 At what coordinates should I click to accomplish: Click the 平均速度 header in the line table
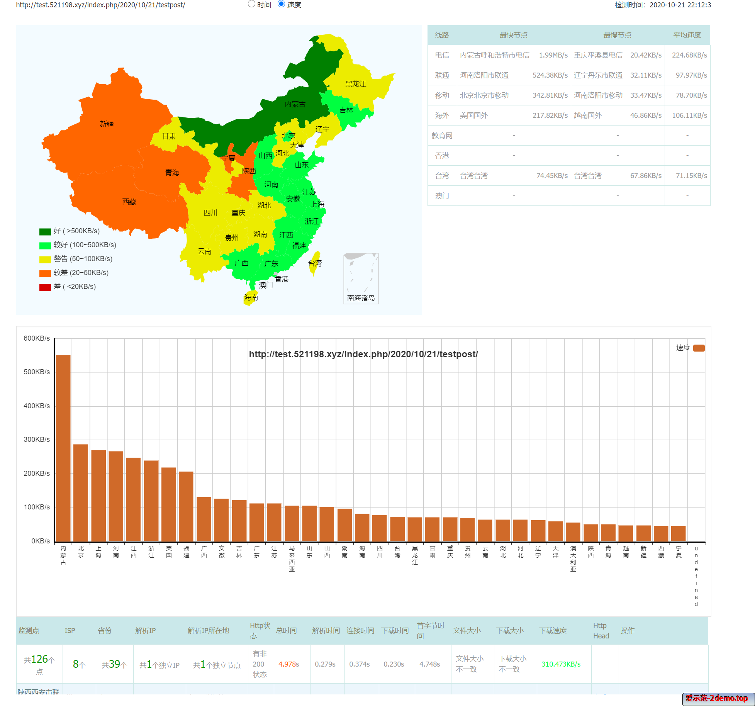(x=687, y=35)
